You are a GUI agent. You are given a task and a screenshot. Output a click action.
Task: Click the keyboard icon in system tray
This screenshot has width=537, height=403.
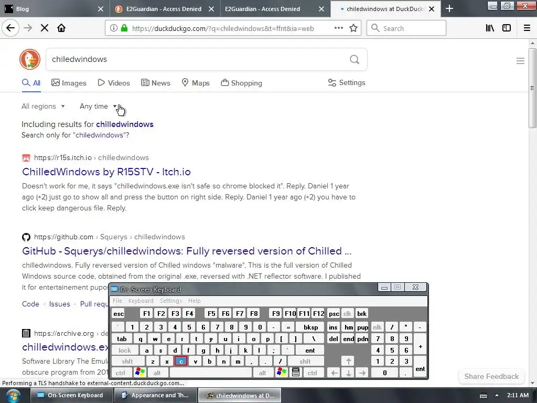[483, 396]
